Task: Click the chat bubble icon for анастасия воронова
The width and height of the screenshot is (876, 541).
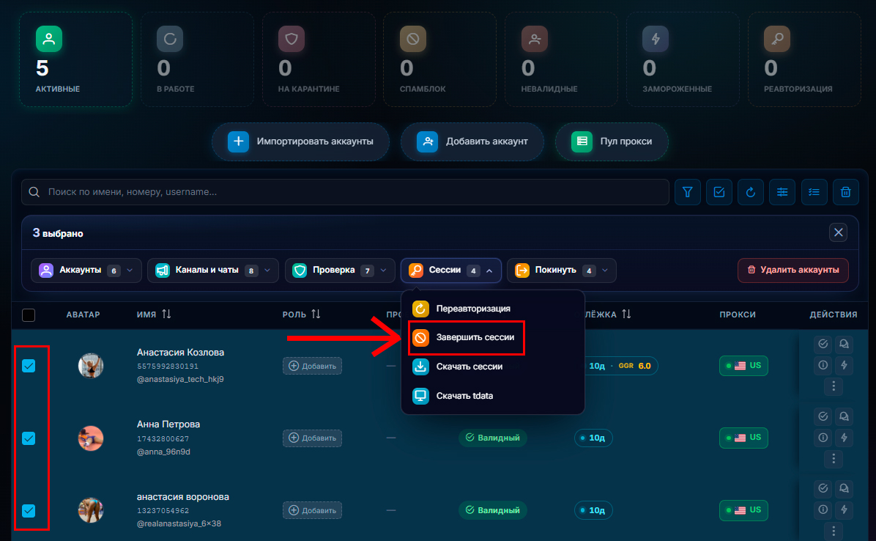Action: pos(845,488)
